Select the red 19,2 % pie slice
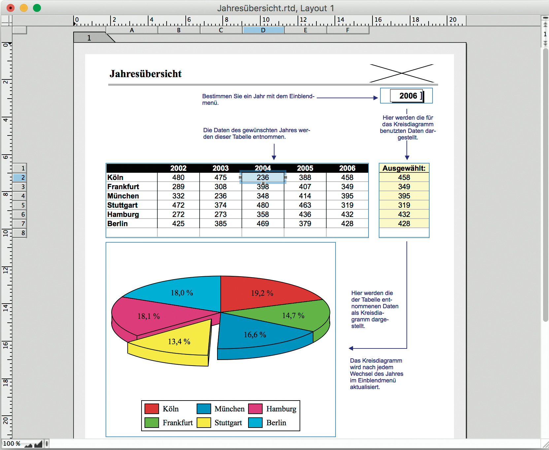This screenshot has width=549, height=450. click(x=262, y=293)
